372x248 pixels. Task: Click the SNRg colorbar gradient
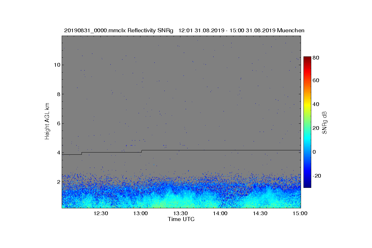[307, 122]
